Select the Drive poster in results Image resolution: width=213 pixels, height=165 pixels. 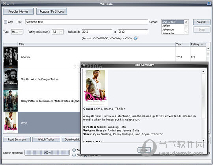[11, 123]
